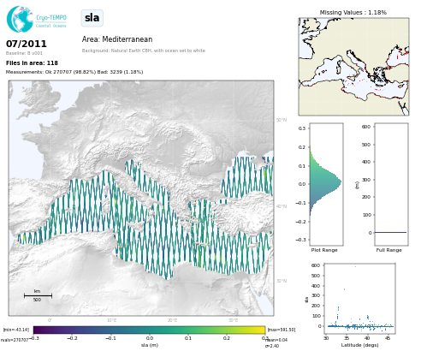Click the Files in area: 118 text

click(x=32, y=63)
